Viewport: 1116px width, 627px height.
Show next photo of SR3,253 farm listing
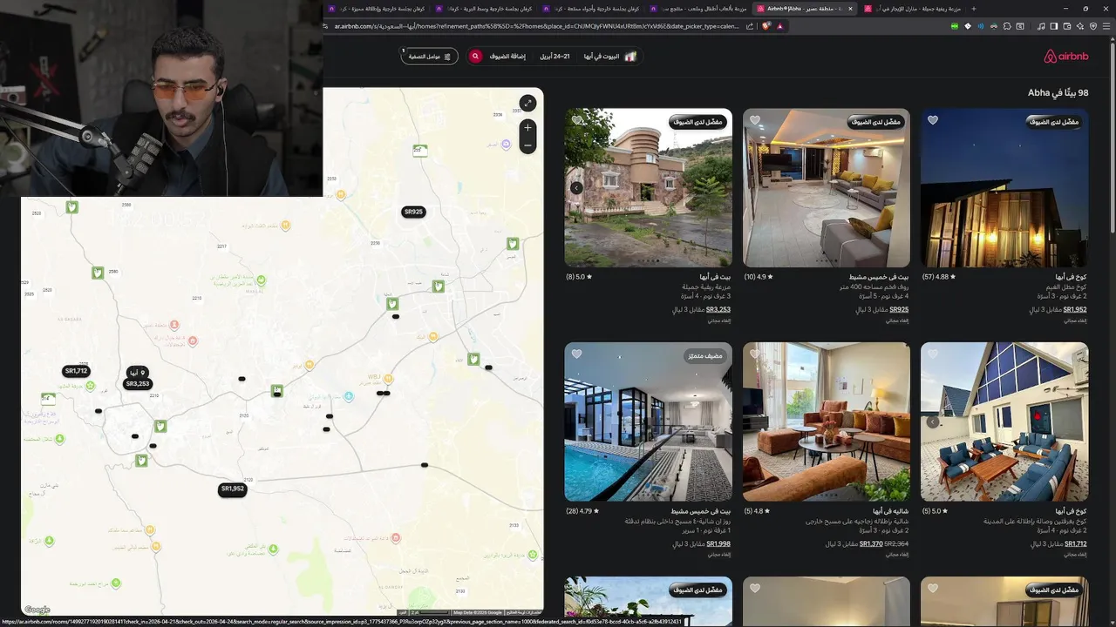tap(576, 188)
